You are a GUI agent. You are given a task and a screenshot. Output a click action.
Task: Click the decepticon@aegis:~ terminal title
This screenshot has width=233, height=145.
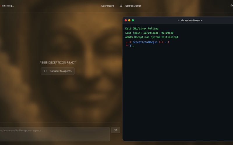click(192, 20)
